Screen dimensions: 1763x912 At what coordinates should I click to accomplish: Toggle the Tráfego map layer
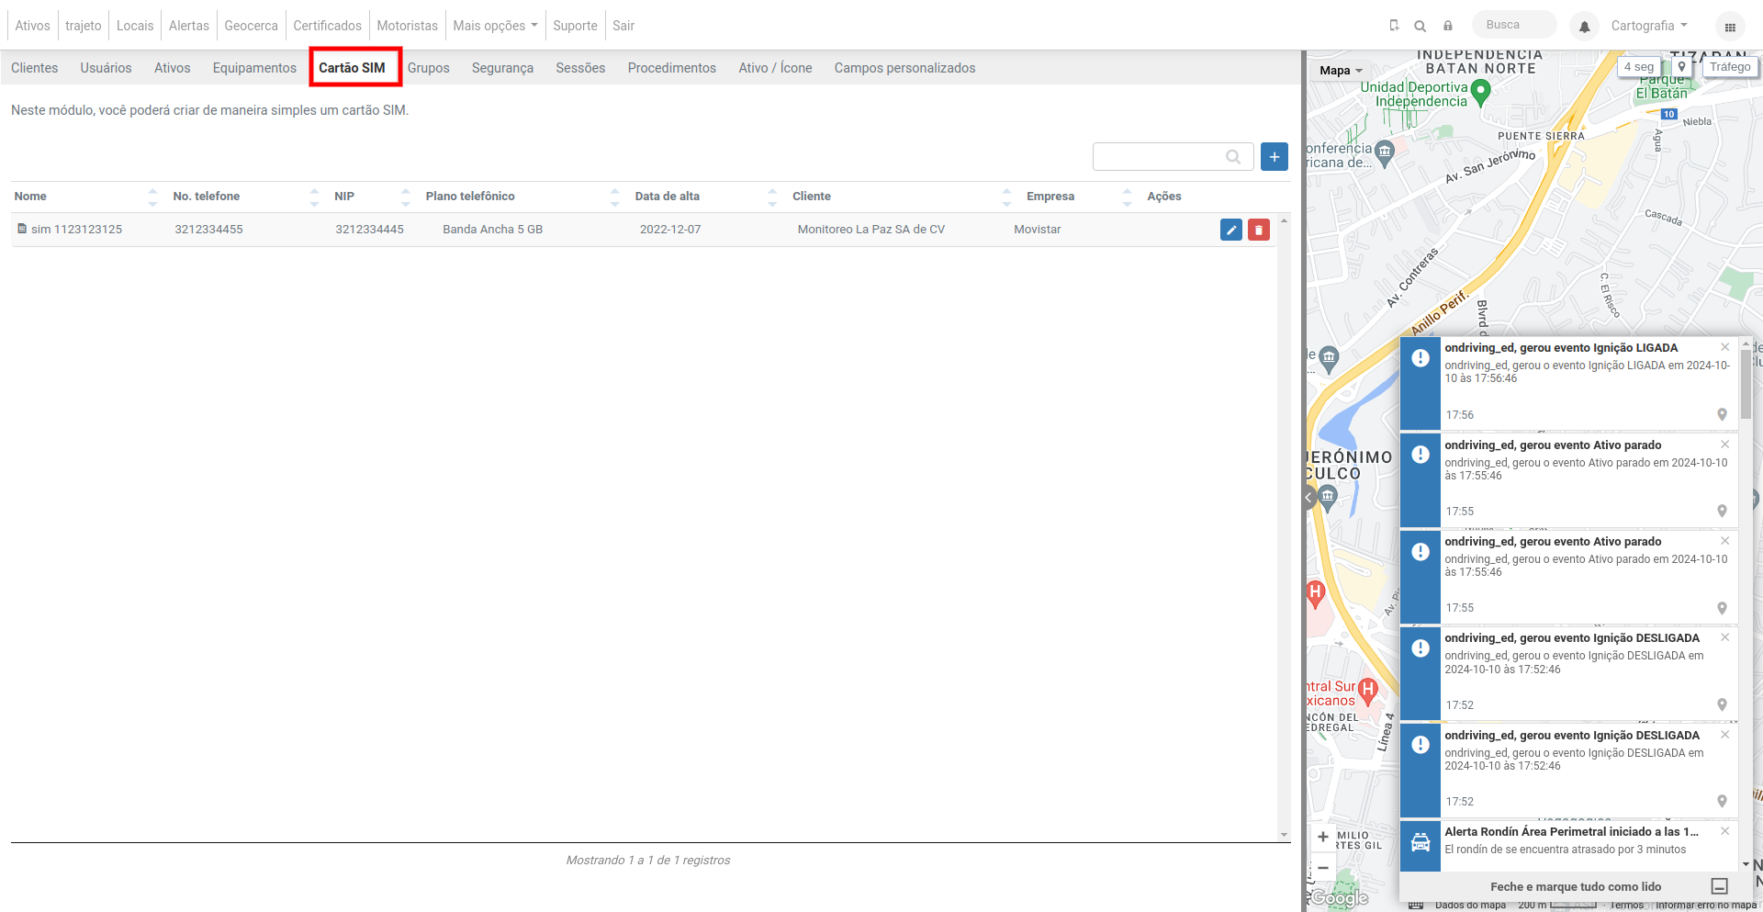(1730, 67)
